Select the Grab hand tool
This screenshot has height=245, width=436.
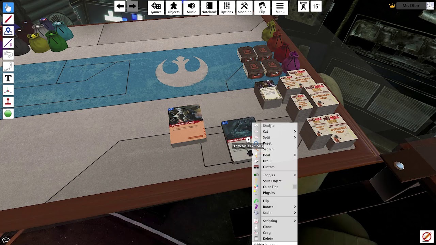pyautogui.click(x=8, y=7)
